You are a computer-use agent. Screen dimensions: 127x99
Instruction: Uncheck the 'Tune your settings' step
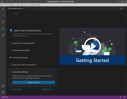[10, 58]
